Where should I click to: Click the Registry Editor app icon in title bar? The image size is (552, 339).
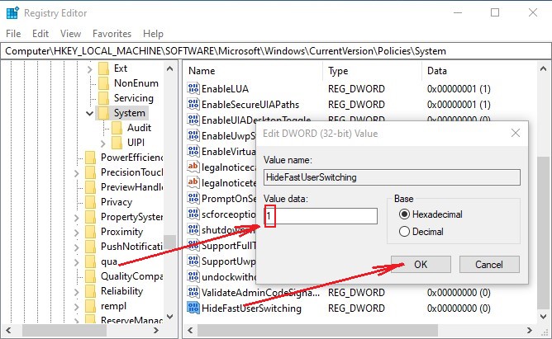12,12
